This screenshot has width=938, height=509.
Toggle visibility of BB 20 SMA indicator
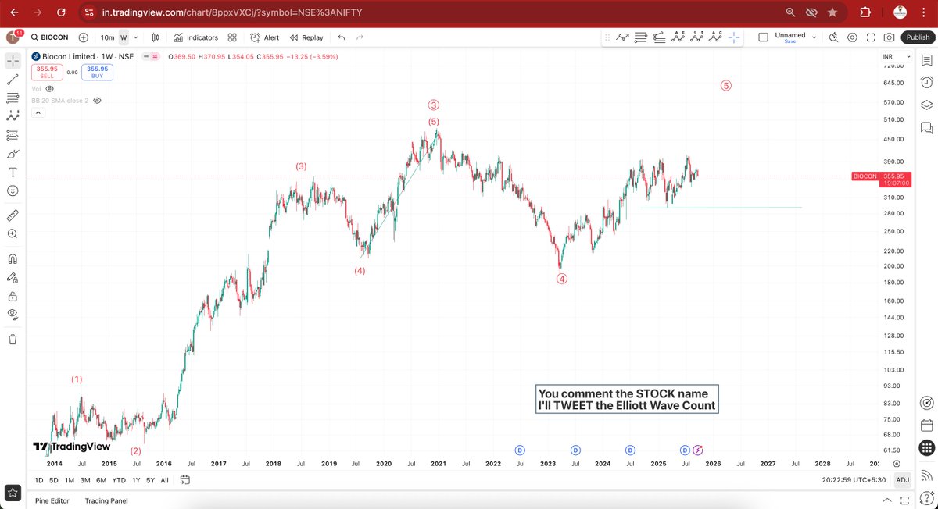(x=98, y=101)
